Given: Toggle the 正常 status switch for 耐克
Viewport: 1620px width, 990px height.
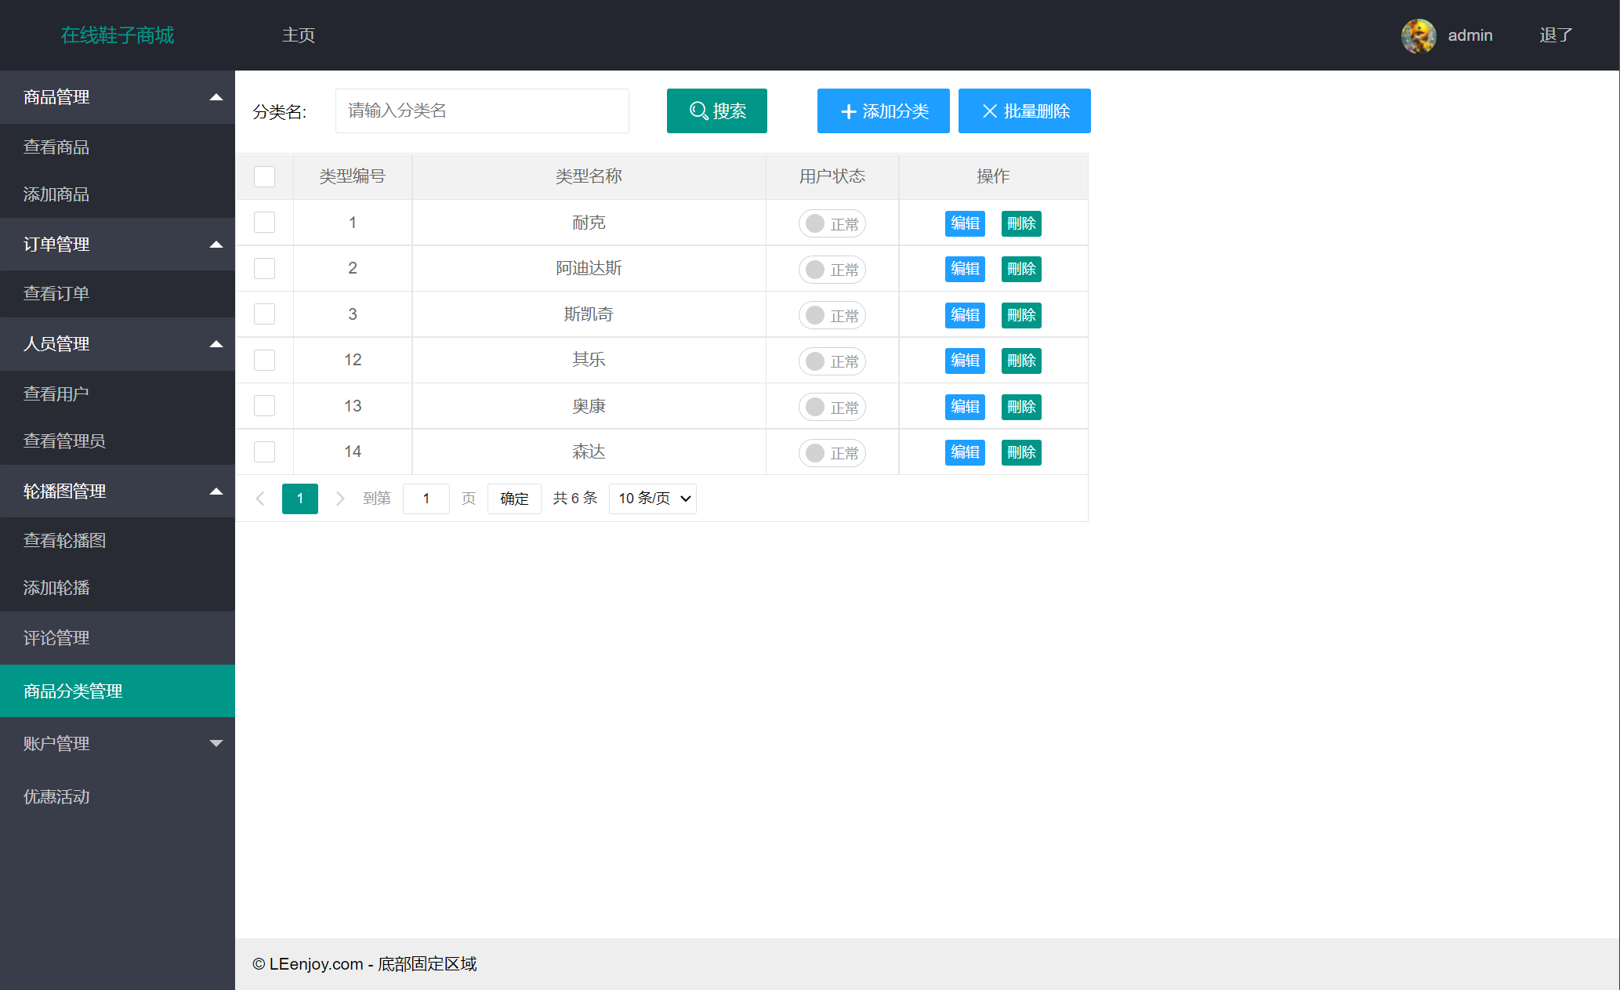Looking at the screenshot, I should (x=832, y=223).
